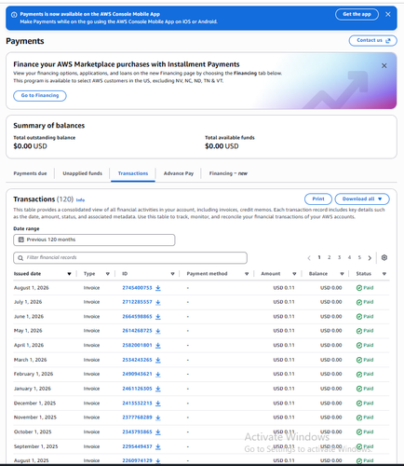Print the transactions table
This screenshot has width=404, height=466.
318,199
